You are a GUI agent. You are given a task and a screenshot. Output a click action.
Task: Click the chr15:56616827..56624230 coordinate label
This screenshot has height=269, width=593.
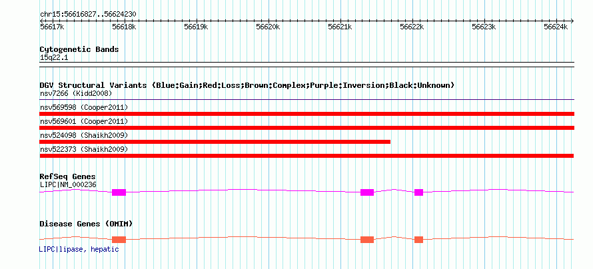coord(88,15)
